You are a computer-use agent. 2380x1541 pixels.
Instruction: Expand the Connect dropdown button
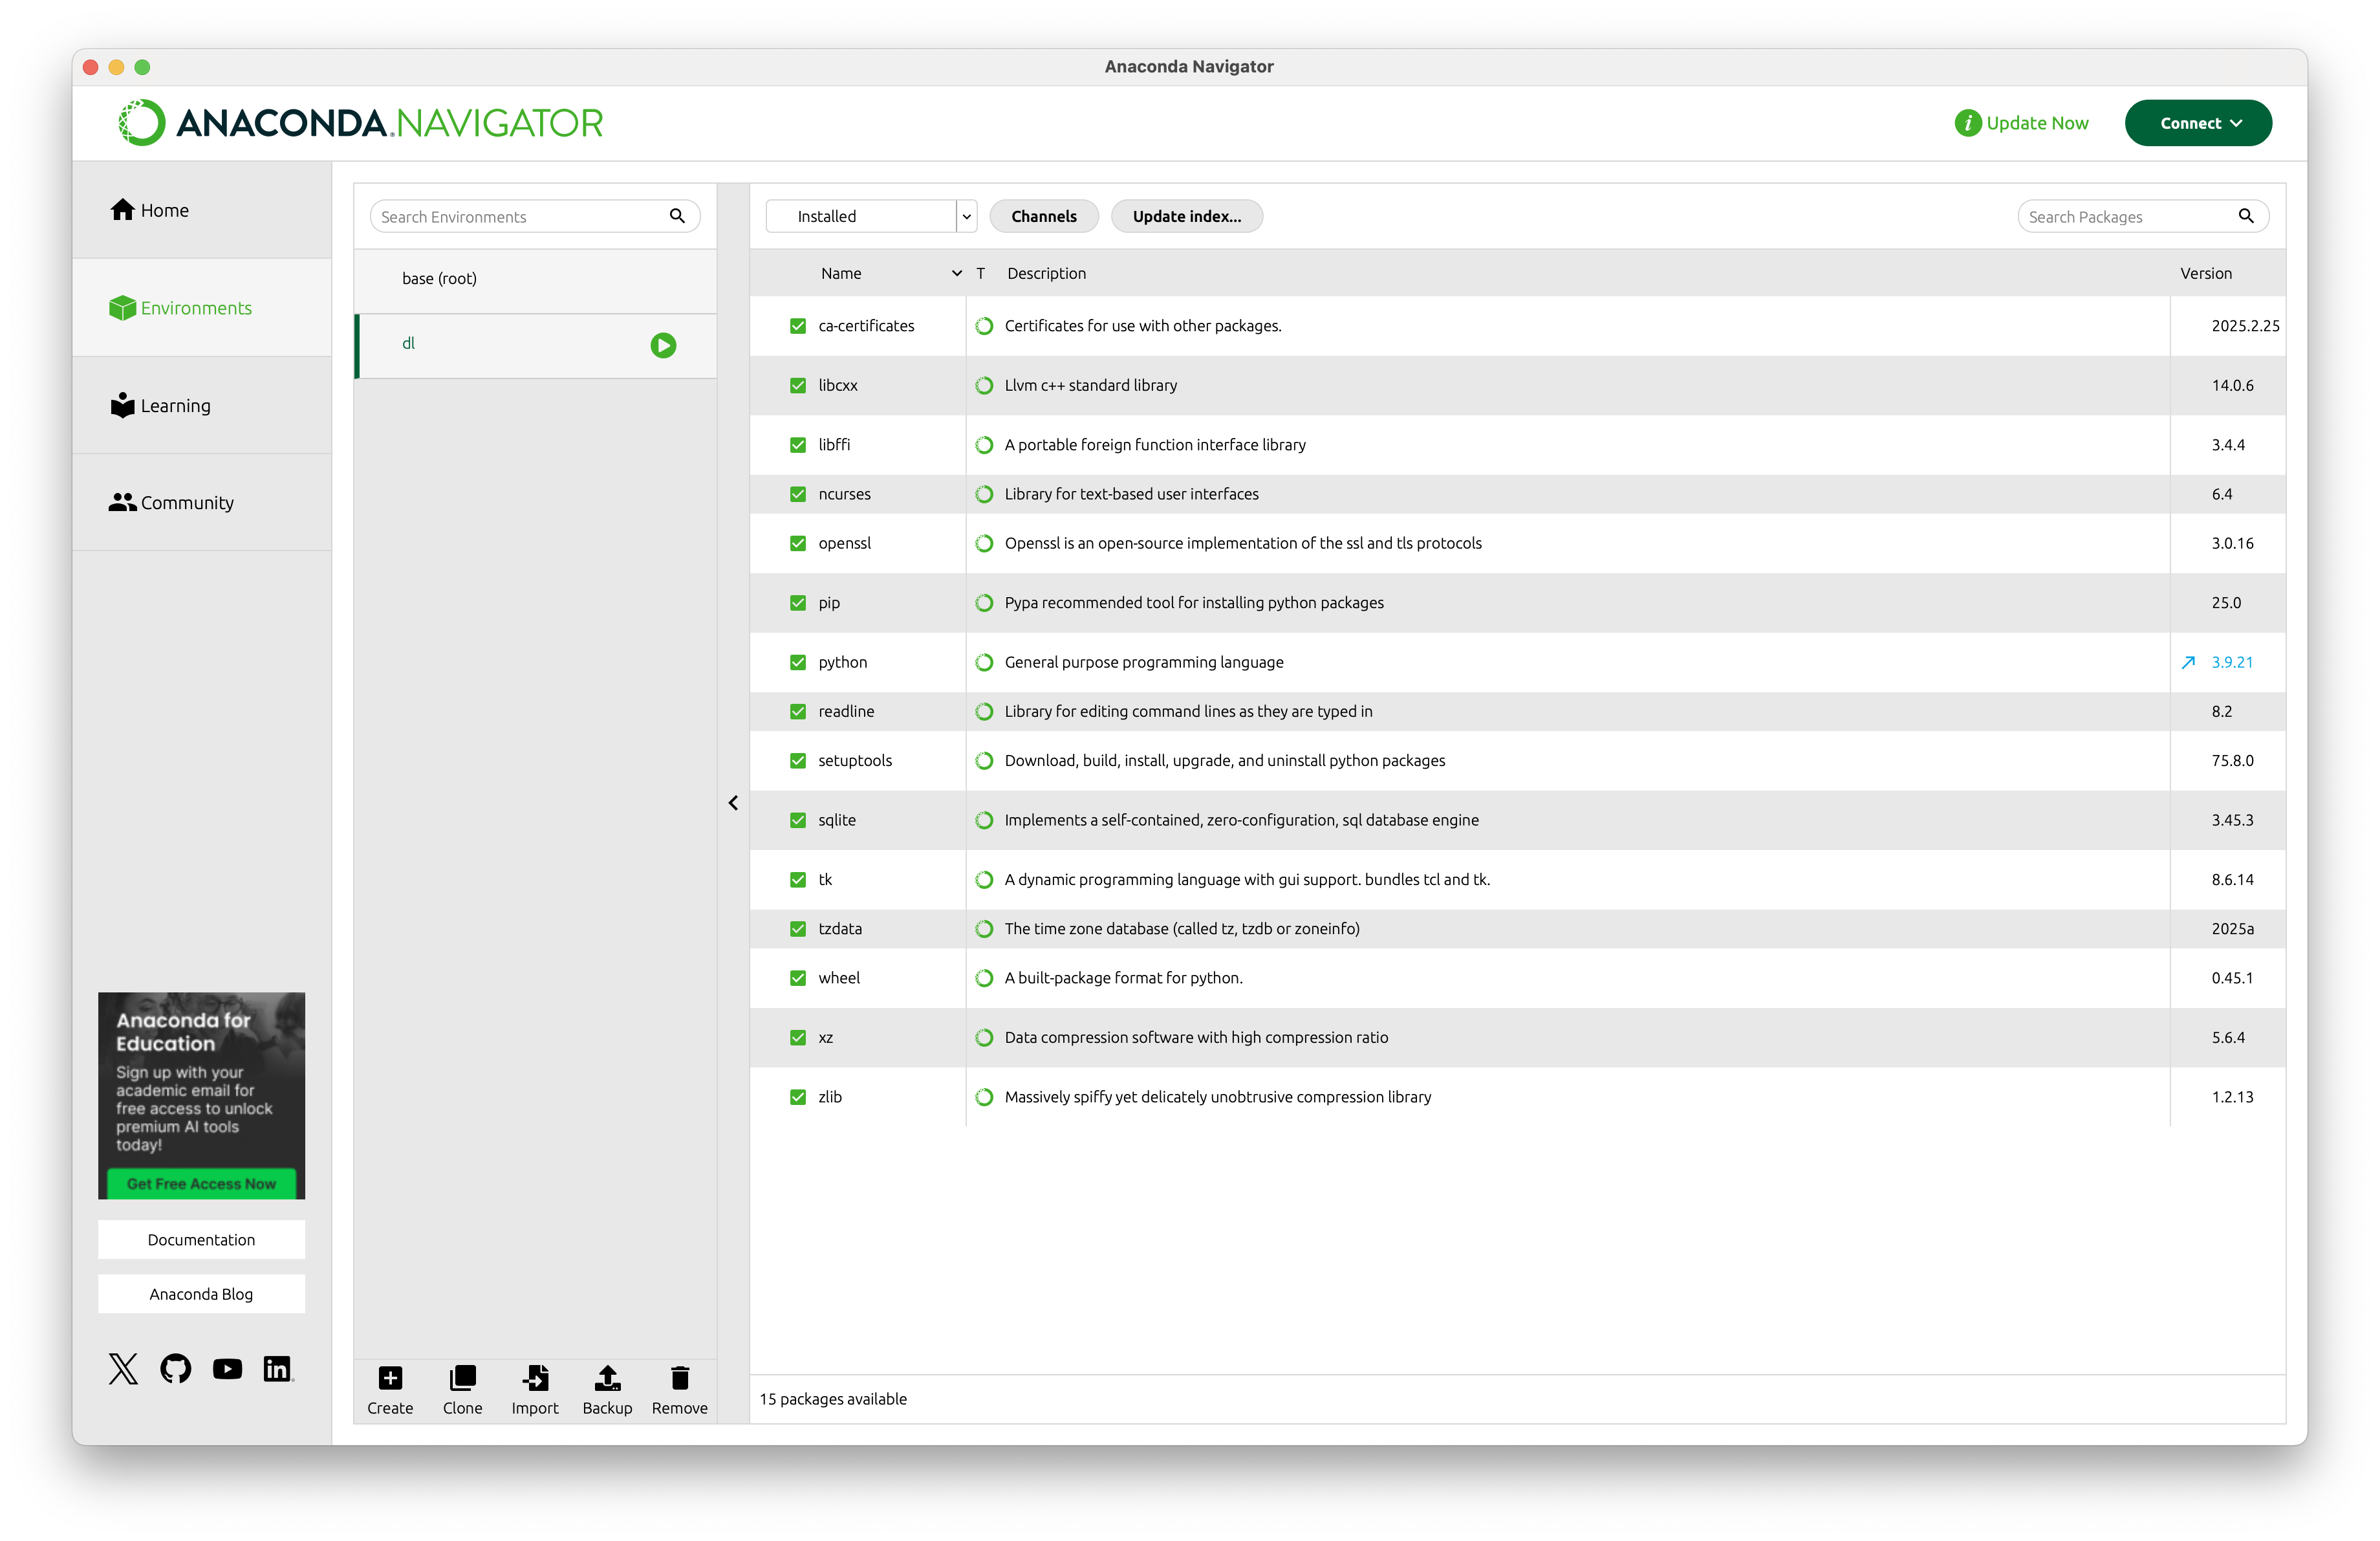(2198, 123)
